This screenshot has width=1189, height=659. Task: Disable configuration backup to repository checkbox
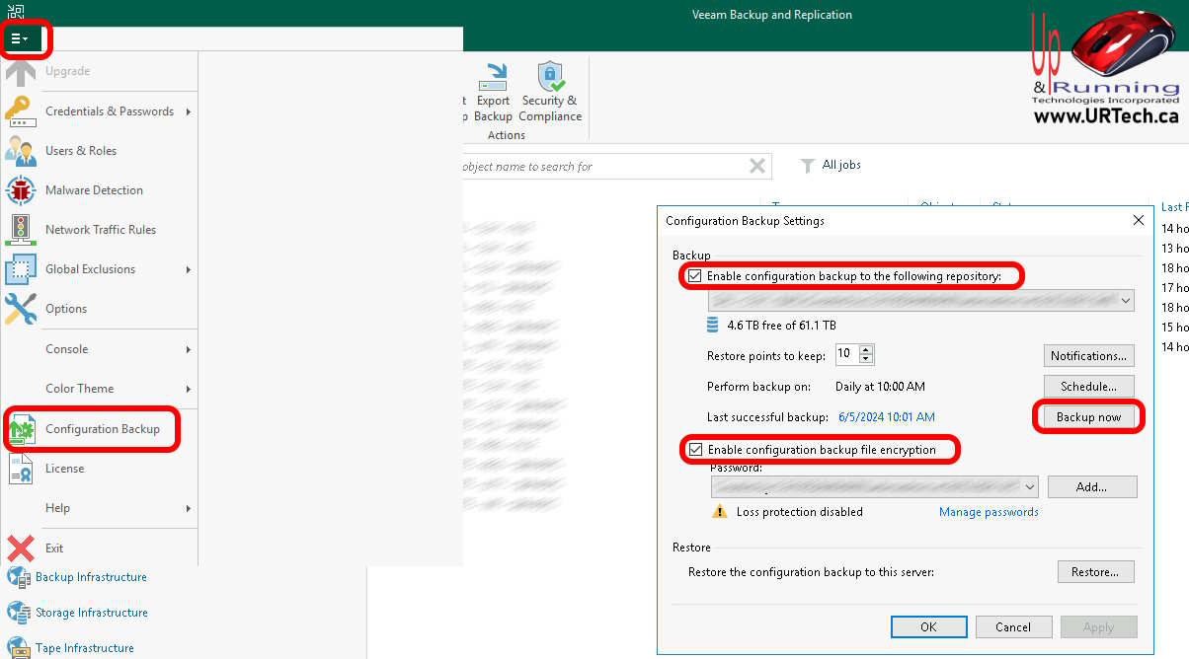click(x=695, y=276)
